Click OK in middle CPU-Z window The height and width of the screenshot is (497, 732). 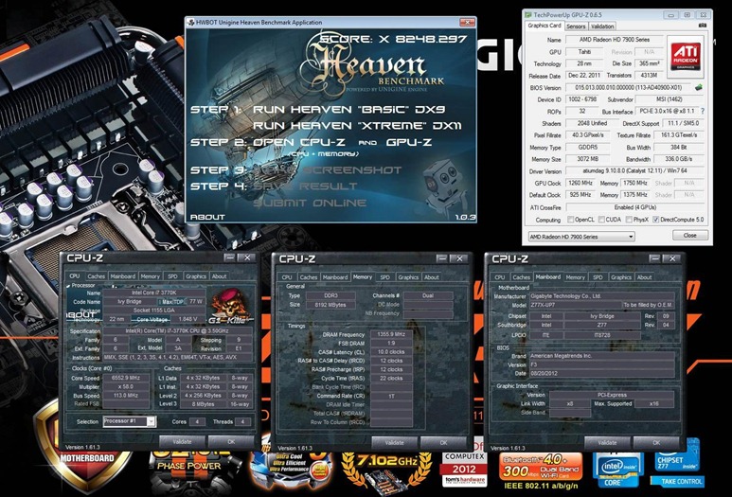pyautogui.click(x=443, y=442)
